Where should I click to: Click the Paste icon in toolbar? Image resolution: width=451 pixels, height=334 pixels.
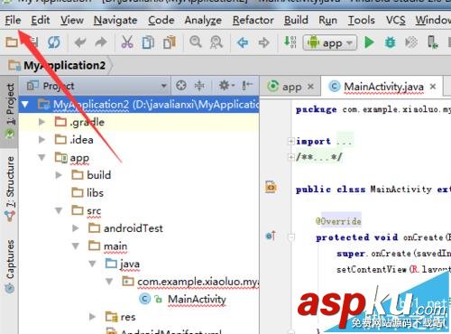coord(170,42)
